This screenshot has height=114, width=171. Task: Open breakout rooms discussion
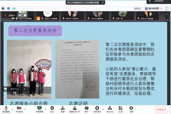(110, 109)
